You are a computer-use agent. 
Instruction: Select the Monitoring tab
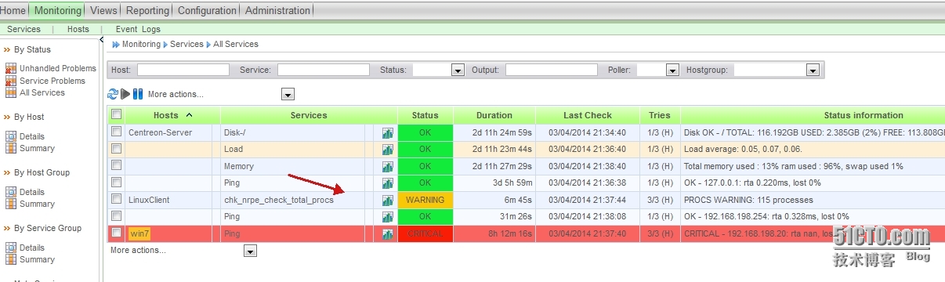pyautogui.click(x=57, y=10)
